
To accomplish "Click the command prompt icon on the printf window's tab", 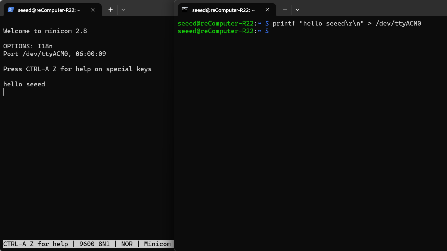I will tap(185, 10).
